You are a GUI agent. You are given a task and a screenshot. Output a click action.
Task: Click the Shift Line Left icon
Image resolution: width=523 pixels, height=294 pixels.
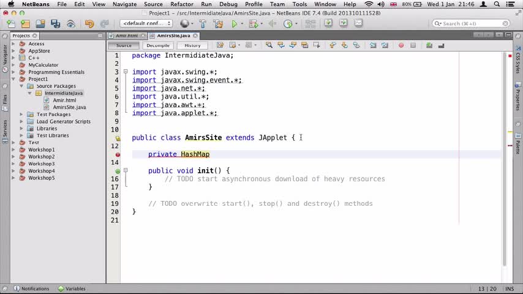tap(372, 45)
